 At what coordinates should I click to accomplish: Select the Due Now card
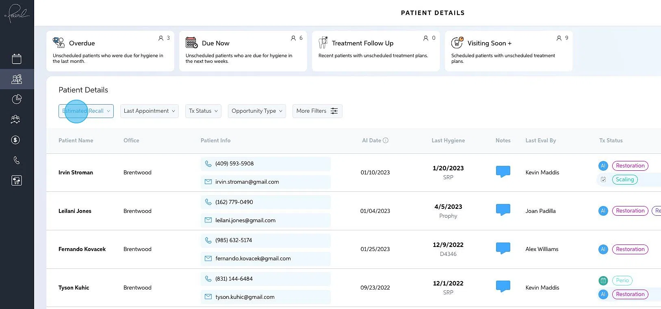(243, 51)
